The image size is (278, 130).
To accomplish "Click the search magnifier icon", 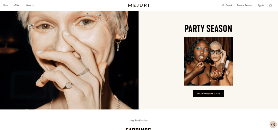I will click(223, 5).
